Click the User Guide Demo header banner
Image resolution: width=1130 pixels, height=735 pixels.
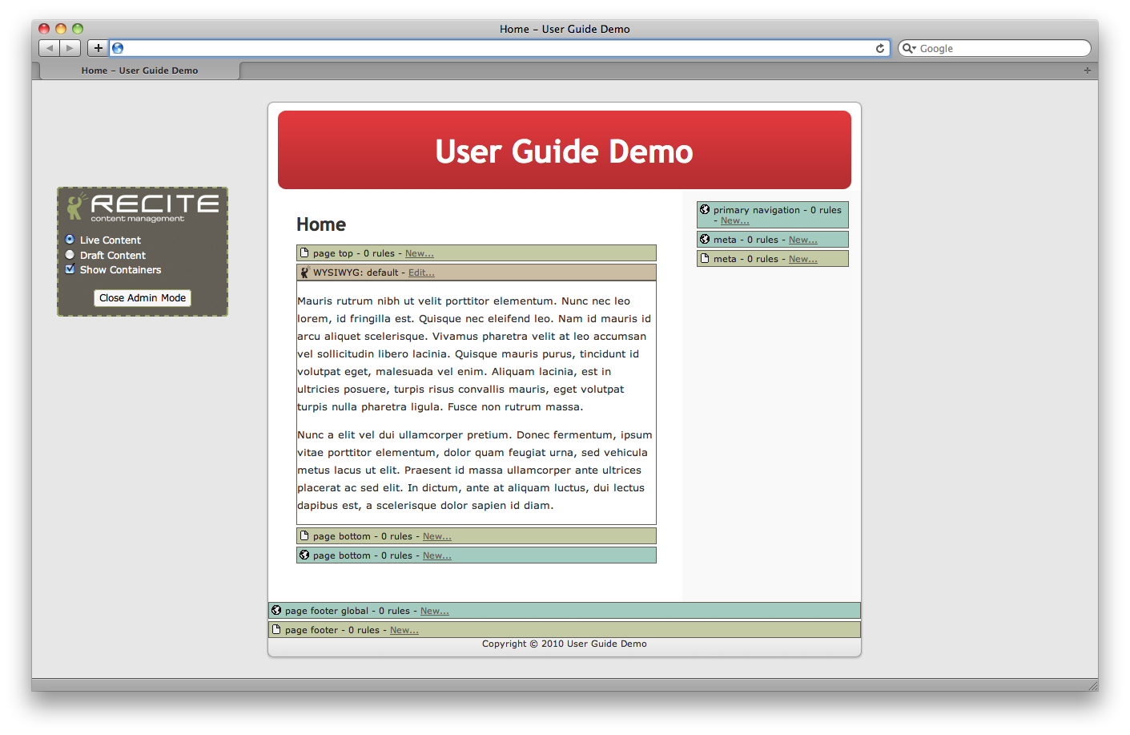coord(565,150)
